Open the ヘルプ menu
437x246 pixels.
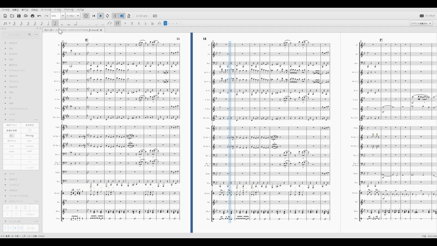[80, 10]
